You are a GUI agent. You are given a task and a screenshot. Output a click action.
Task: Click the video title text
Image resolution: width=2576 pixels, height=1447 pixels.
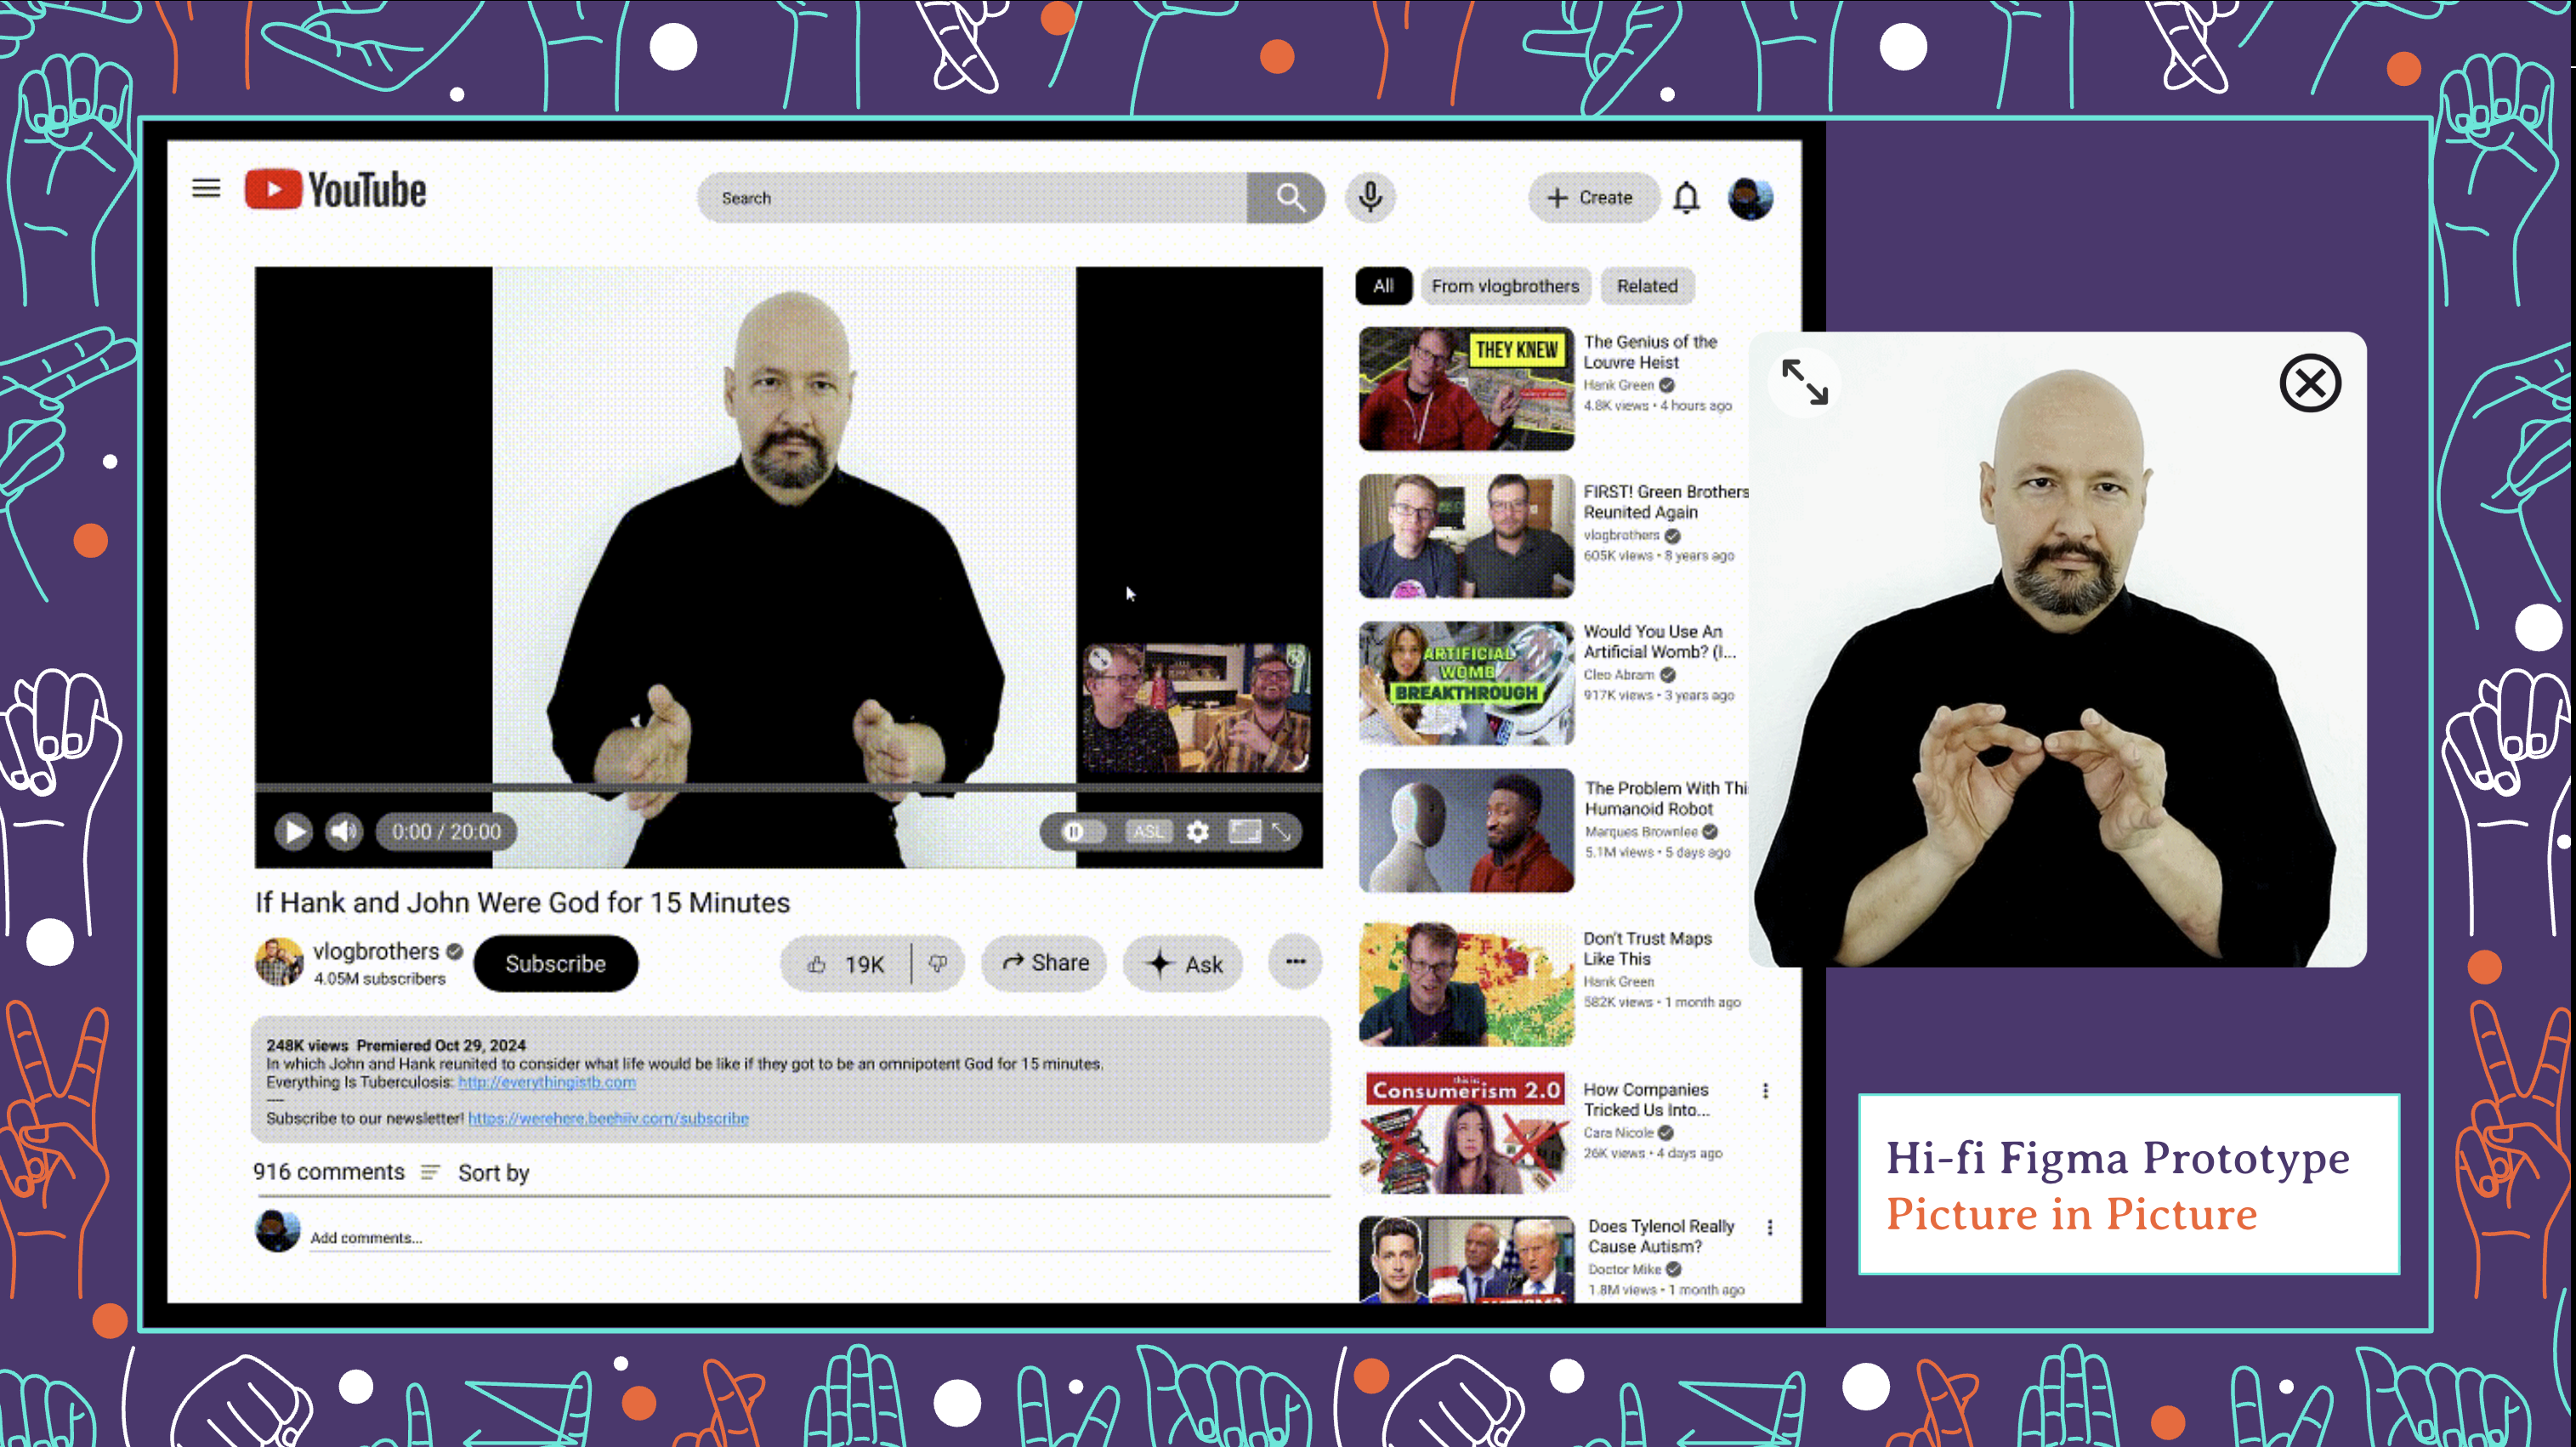[x=522, y=903]
